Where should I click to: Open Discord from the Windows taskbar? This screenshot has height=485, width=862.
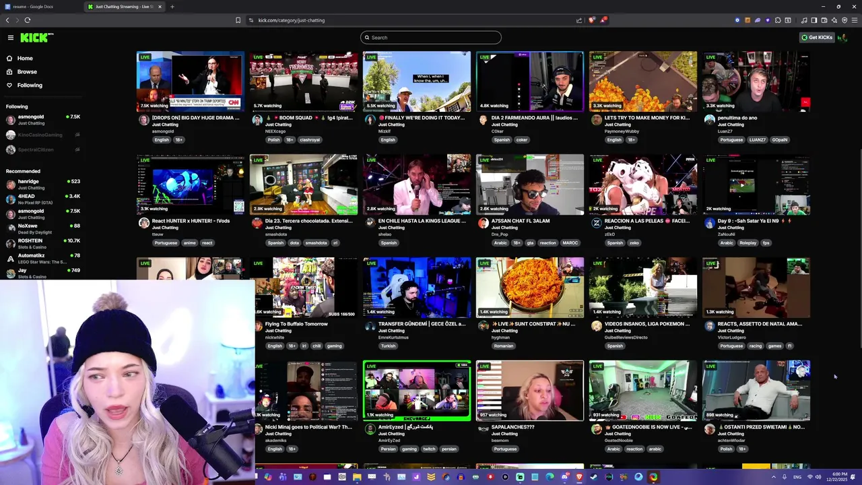point(564,478)
